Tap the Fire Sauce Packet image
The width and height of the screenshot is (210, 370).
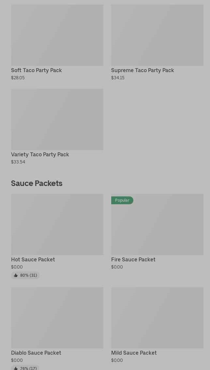pos(157,228)
